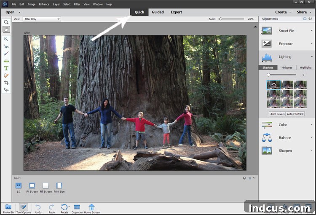The image size is (316, 215).
Task: Select the Print Size option
Action: click(x=59, y=187)
